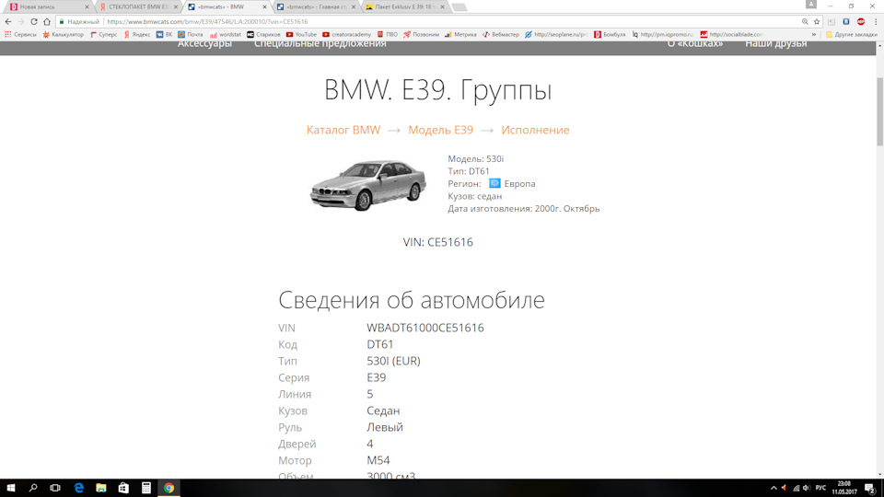
Task: Select the VIN value WBADT61000CE51616
Action: point(425,328)
